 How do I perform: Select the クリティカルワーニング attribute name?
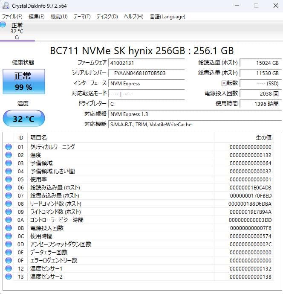coord(52,147)
